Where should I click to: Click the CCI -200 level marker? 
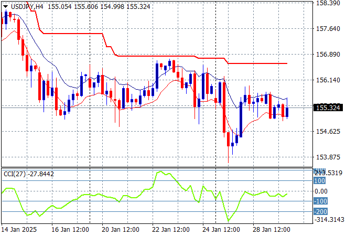pyautogui.click(x=320, y=211)
